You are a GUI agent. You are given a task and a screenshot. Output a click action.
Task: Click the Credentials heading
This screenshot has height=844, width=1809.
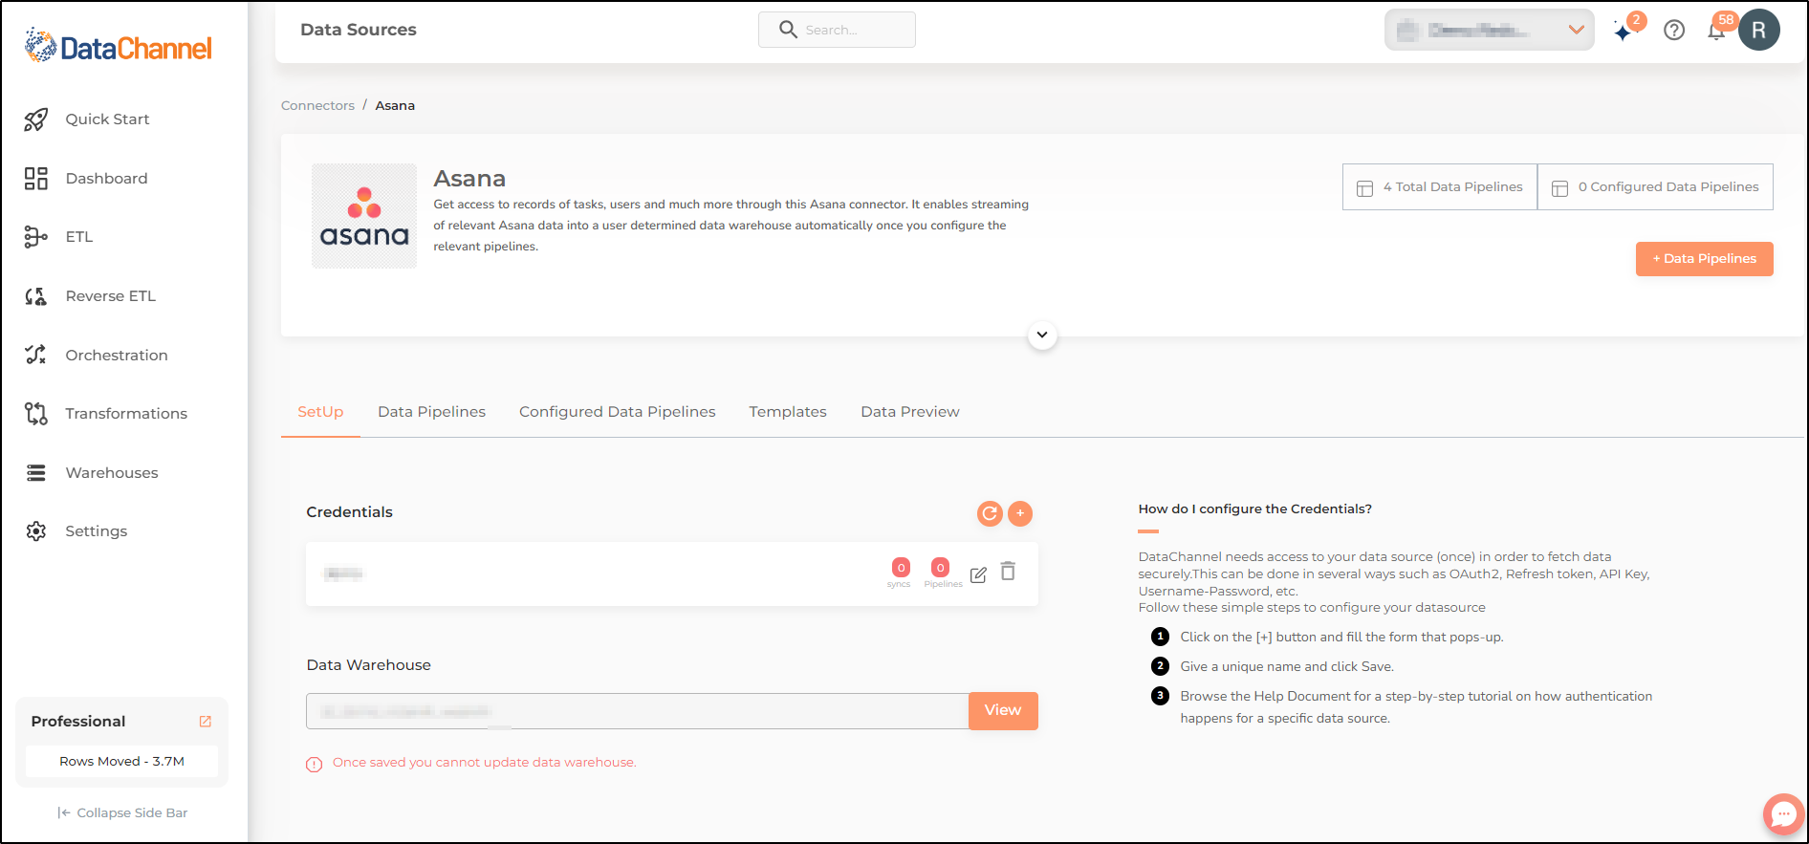[x=349, y=512]
